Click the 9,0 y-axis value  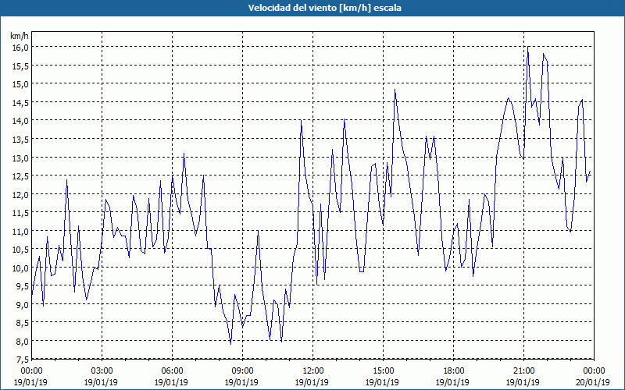tap(23, 304)
